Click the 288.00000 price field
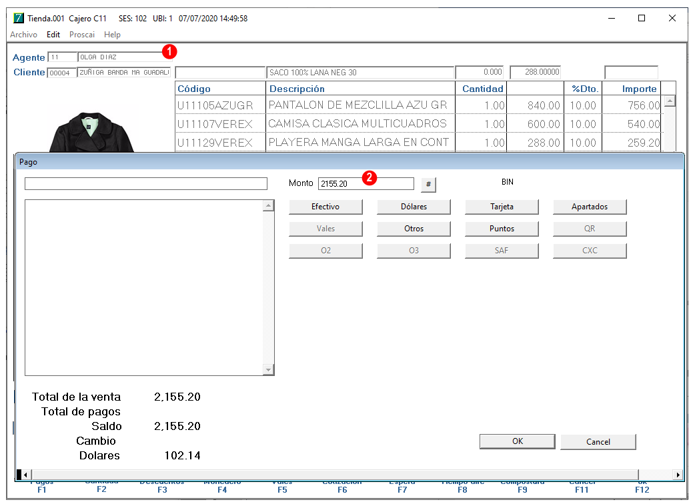 536,72
